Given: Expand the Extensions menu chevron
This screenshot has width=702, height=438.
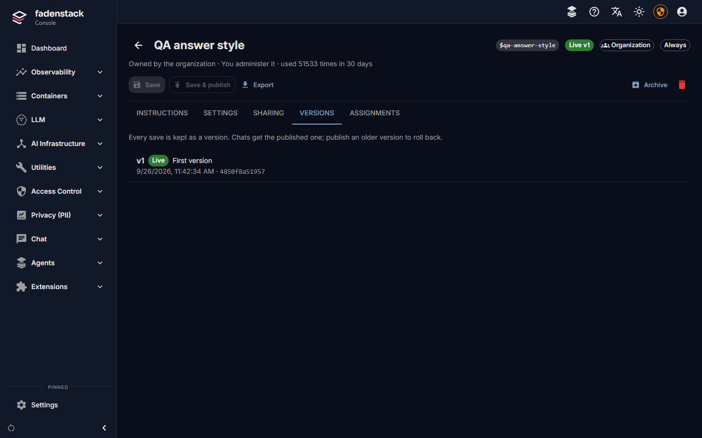Looking at the screenshot, I should pyautogui.click(x=100, y=287).
